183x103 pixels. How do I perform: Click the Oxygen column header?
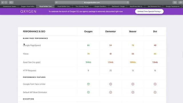click(x=88, y=31)
